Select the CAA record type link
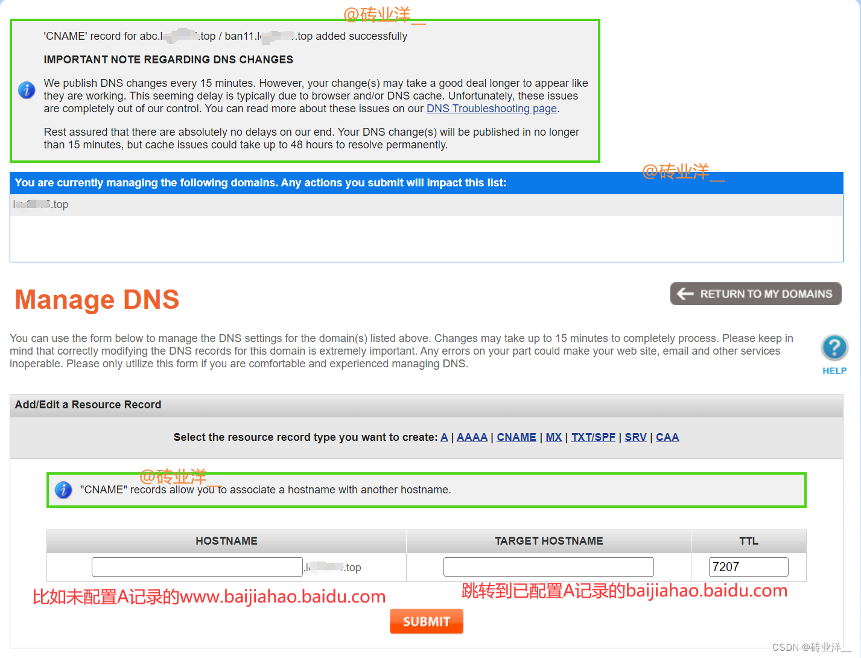The height and width of the screenshot is (658, 861). [667, 437]
